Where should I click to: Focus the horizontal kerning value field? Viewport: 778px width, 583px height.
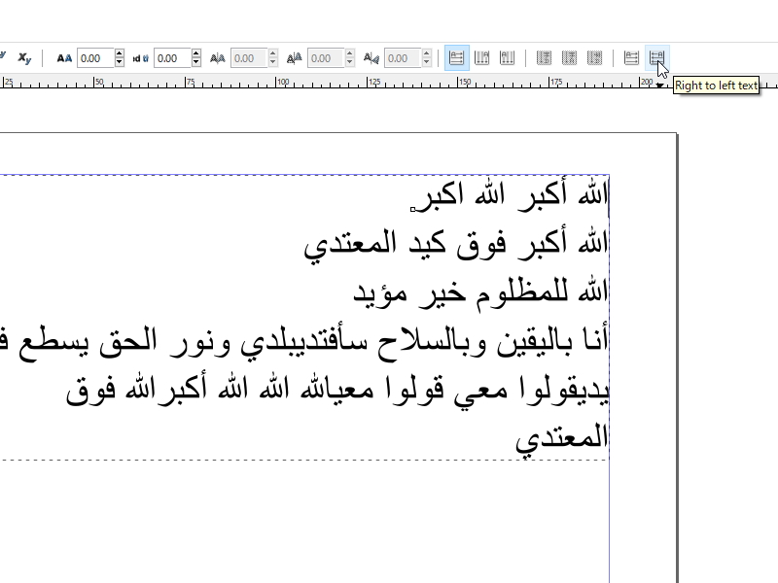pyautogui.click(x=249, y=58)
